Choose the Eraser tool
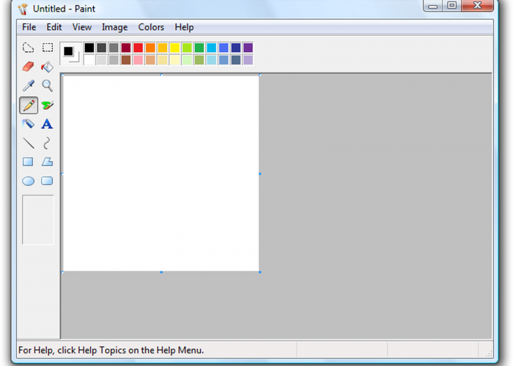 (x=28, y=67)
